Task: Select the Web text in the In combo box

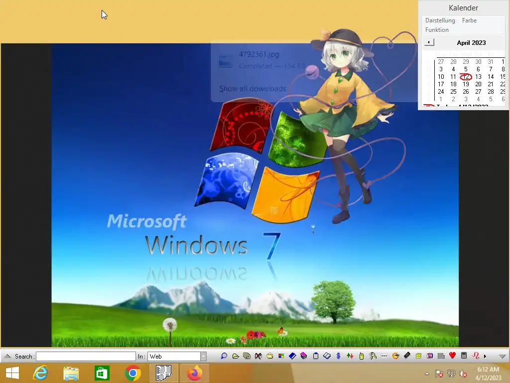Action: coord(156,357)
